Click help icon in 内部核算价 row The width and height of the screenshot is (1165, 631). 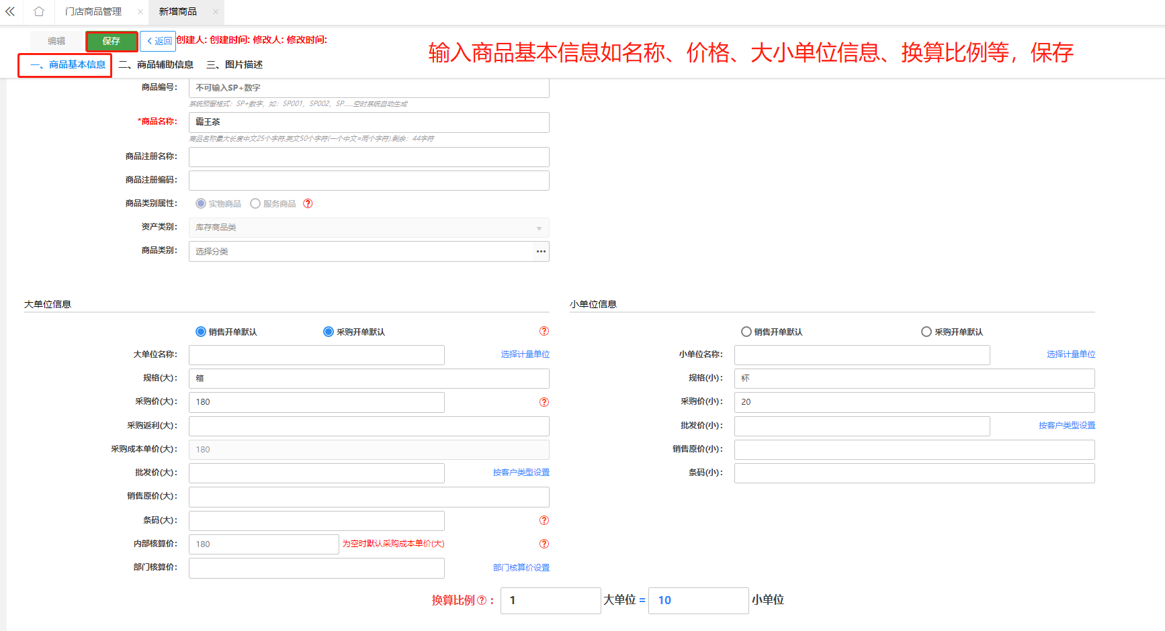point(544,544)
